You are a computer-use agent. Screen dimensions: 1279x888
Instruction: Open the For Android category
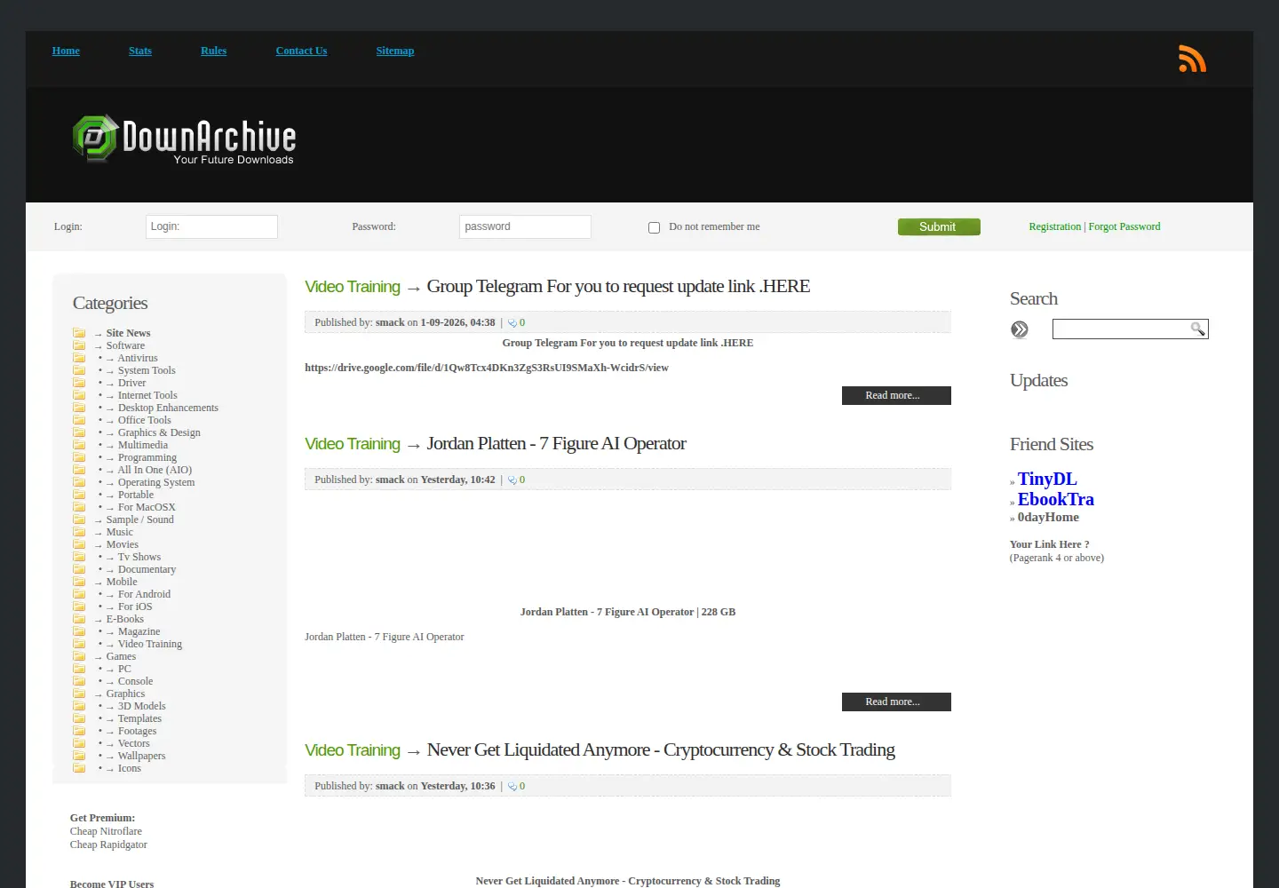(x=144, y=594)
